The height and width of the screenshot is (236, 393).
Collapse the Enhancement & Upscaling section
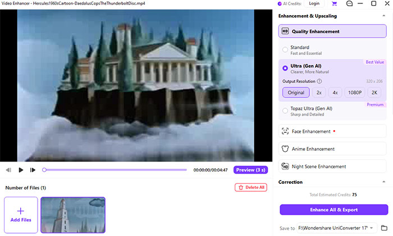[383, 16]
